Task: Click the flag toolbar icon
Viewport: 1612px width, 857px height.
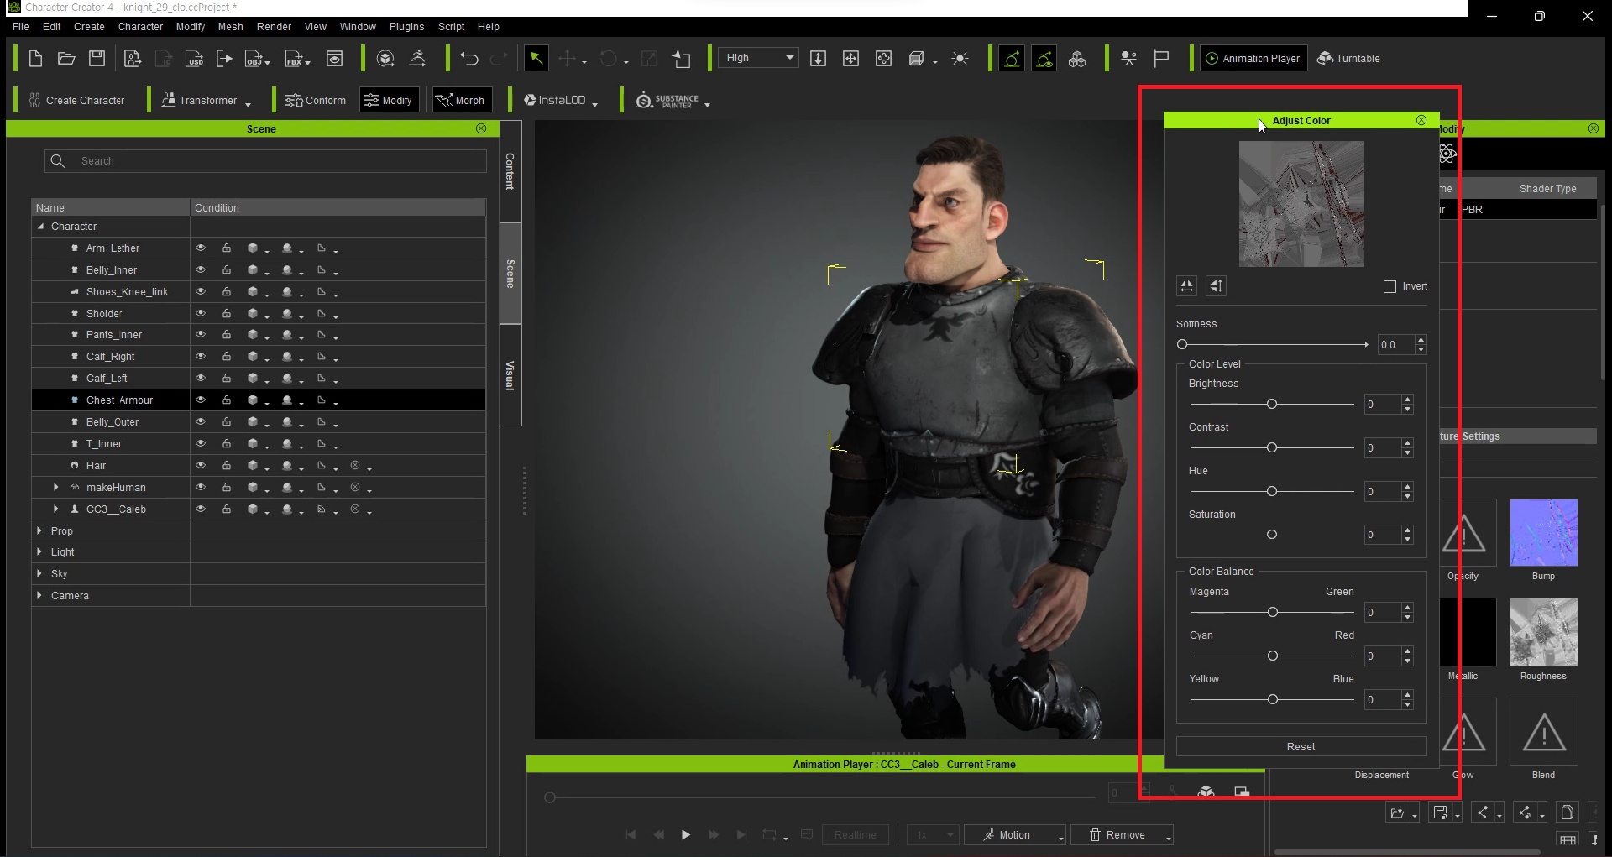Action: (1161, 59)
